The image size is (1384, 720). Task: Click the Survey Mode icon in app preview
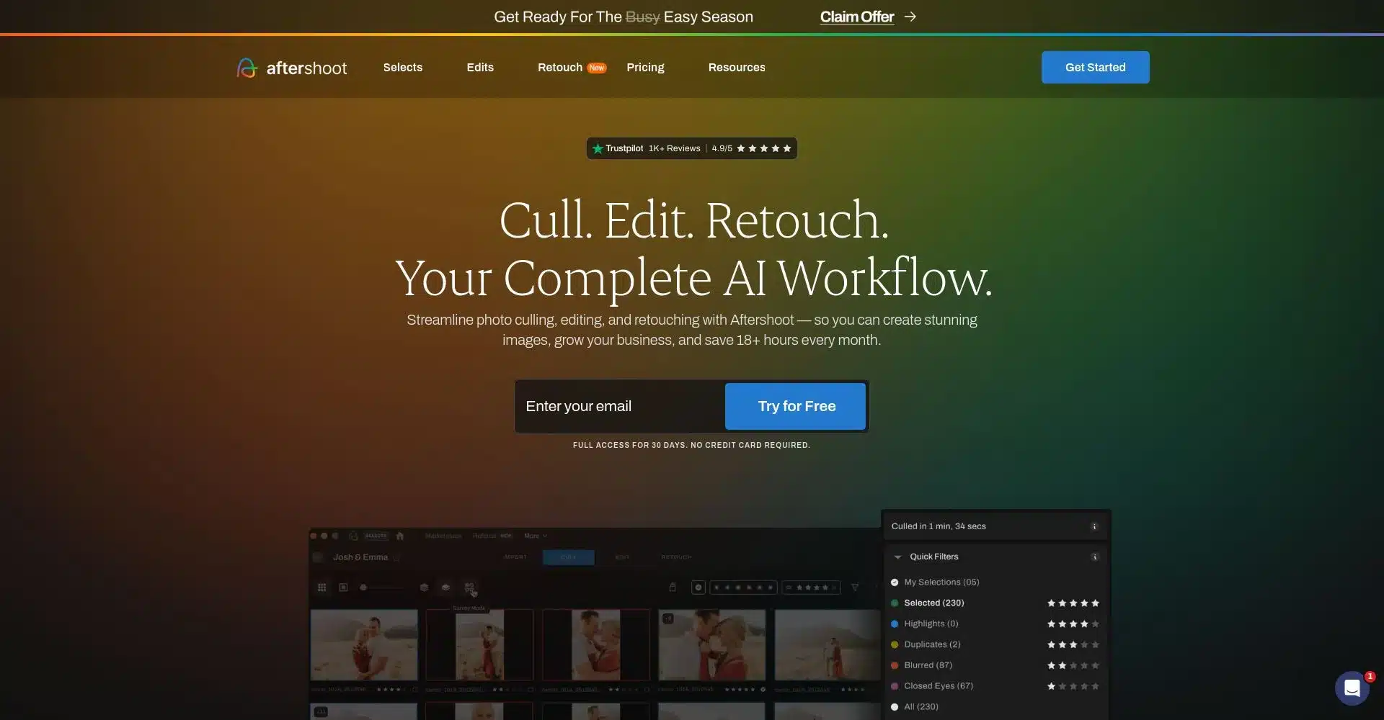[469, 588]
